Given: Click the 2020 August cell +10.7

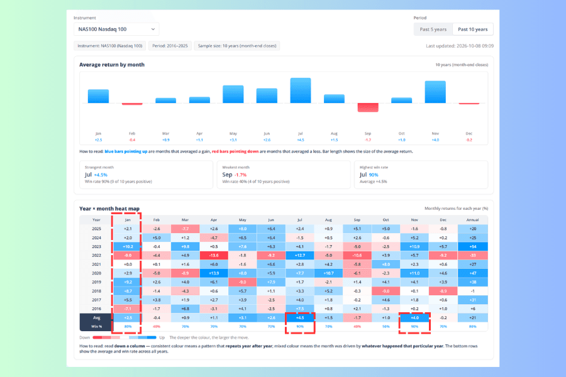Looking at the screenshot, I should pyautogui.click(x=328, y=273).
